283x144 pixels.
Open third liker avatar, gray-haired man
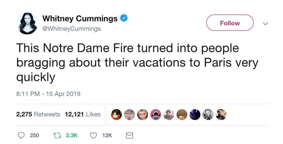tap(143, 114)
